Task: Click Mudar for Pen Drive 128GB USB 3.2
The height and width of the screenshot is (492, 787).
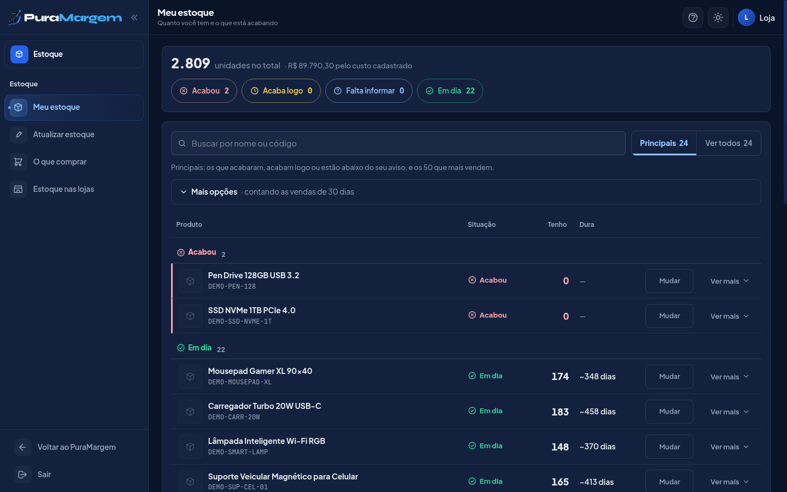Action: (669, 281)
